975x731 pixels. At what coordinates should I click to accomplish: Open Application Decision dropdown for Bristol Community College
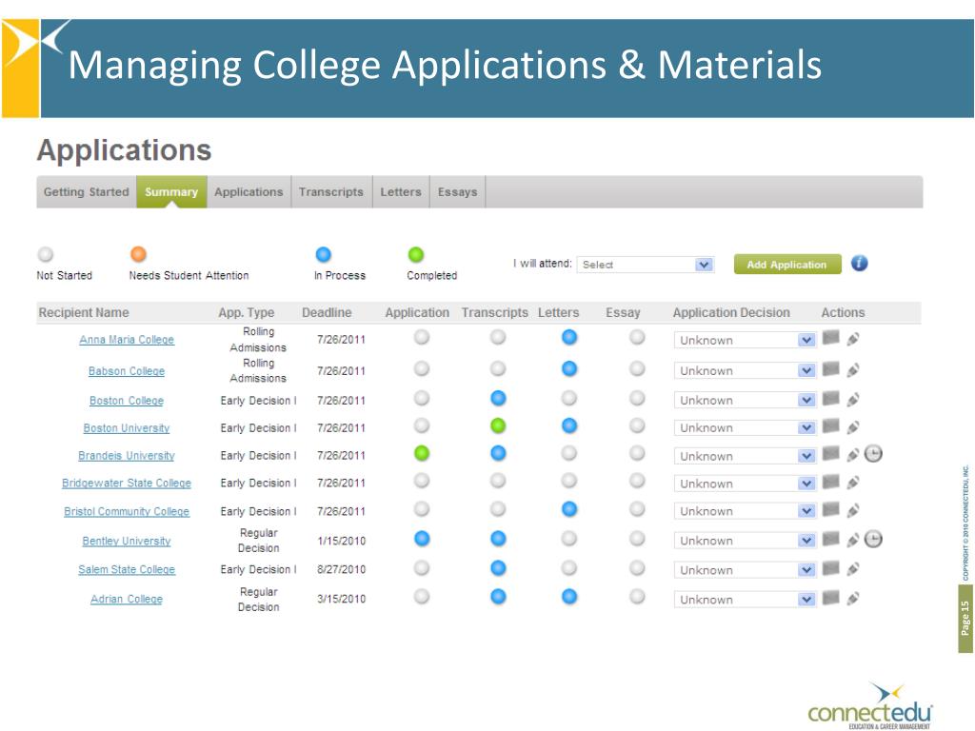[x=745, y=511]
